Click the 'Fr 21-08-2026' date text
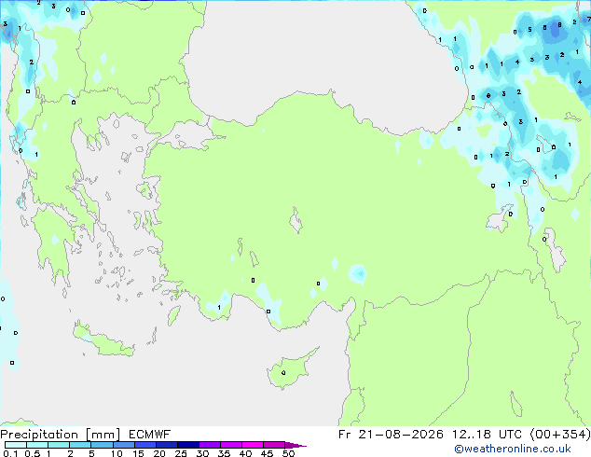This screenshot has height=457, width=591. (391, 435)
